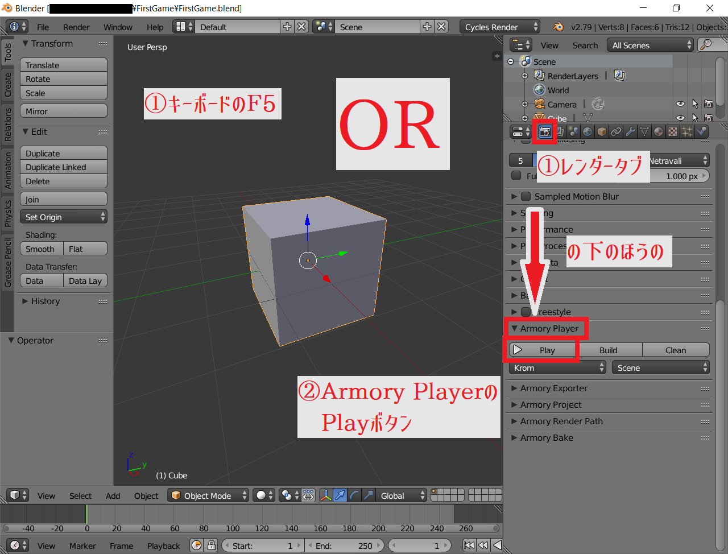Toggle Sampled Motion Blur checkbox
Viewport: 728px width, 554px height.
pyautogui.click(x=526, y=196)
